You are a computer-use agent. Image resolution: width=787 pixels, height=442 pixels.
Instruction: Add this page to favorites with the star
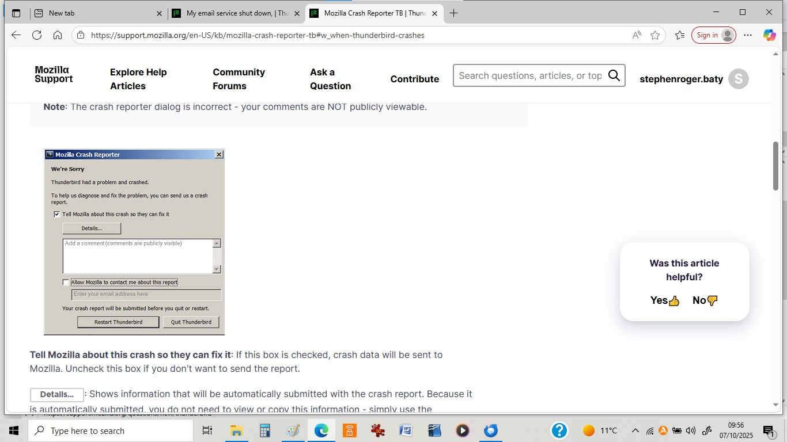[x=655, y=35]
